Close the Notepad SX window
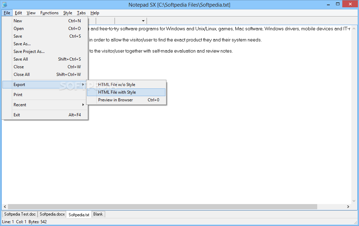Image resolution: width=359 pixels, height=226 pixels. tap(350, 4)
